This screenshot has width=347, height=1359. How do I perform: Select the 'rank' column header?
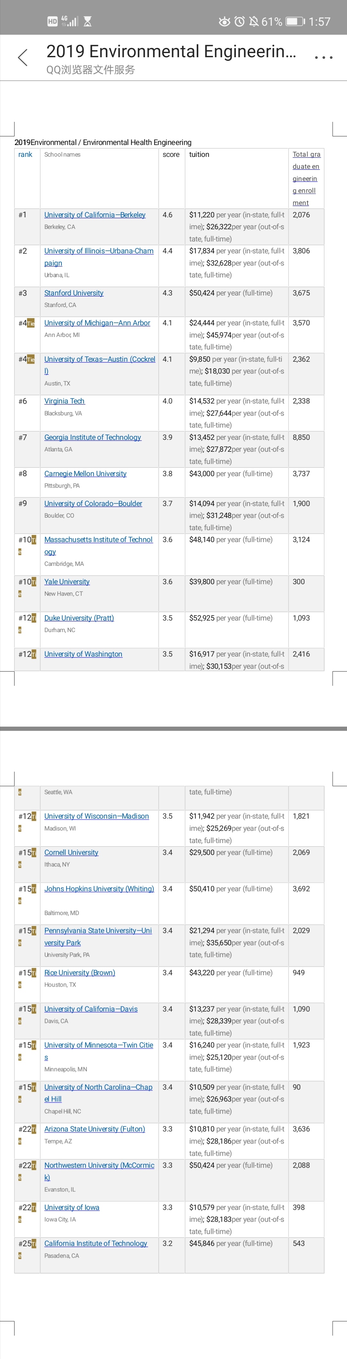click(x=25, y=154)
